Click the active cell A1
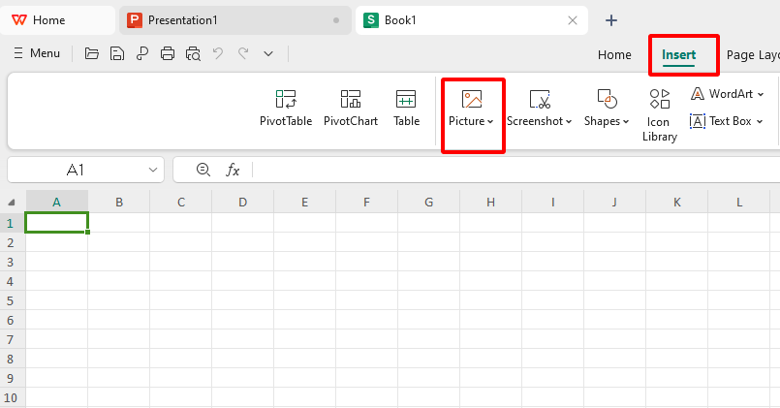Image resolution: width=780 pixels, height=408 pixels. coord(57,222)
